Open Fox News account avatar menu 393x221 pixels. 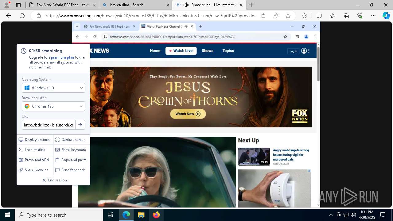tap(304, 51)
